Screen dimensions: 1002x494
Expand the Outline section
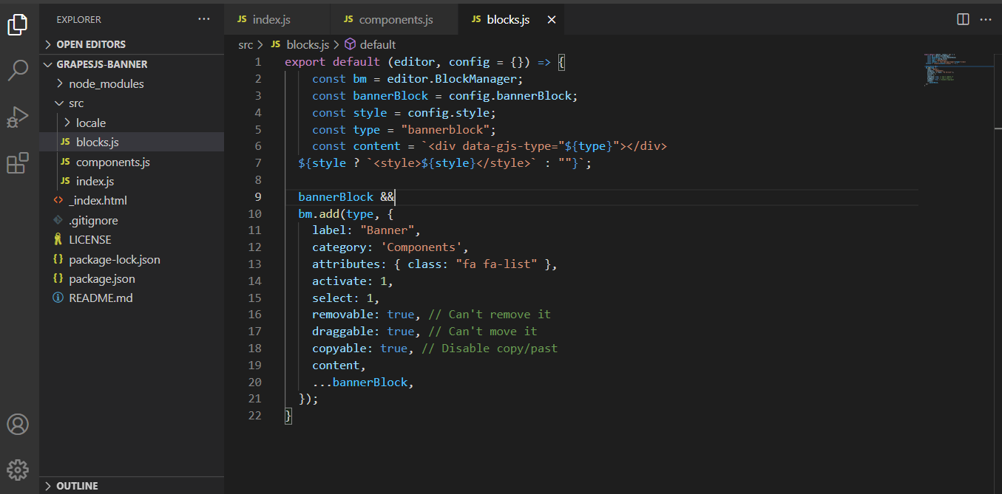point(132,486)
